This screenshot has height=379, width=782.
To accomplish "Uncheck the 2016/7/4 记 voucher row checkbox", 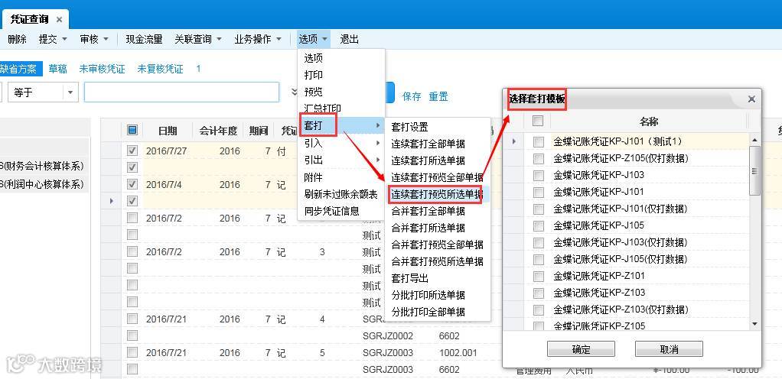I will coord(132,184).
